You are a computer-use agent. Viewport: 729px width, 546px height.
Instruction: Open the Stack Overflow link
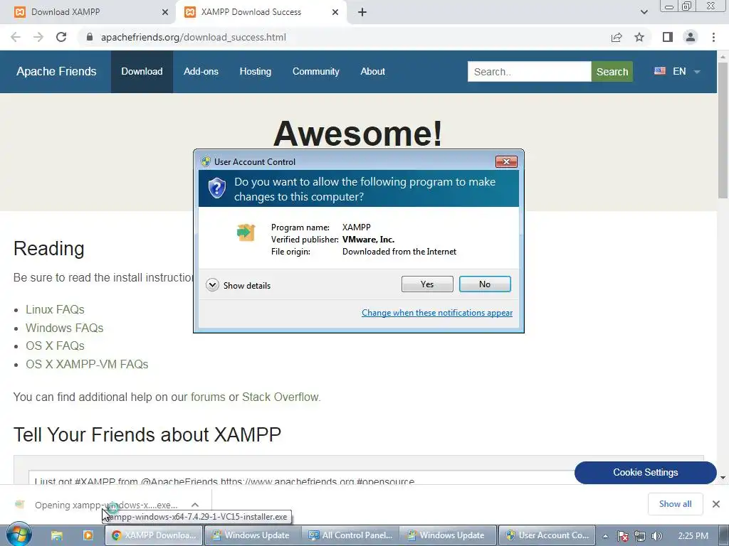point(280,397)
